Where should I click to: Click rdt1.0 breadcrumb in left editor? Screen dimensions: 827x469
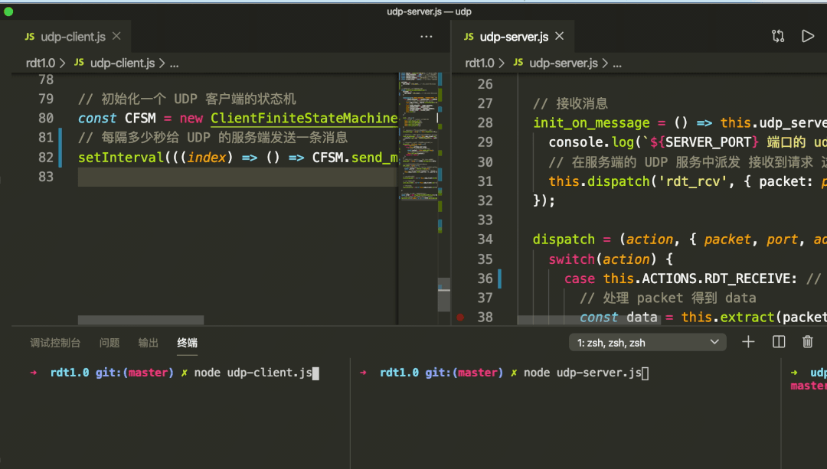coord(40,64)
